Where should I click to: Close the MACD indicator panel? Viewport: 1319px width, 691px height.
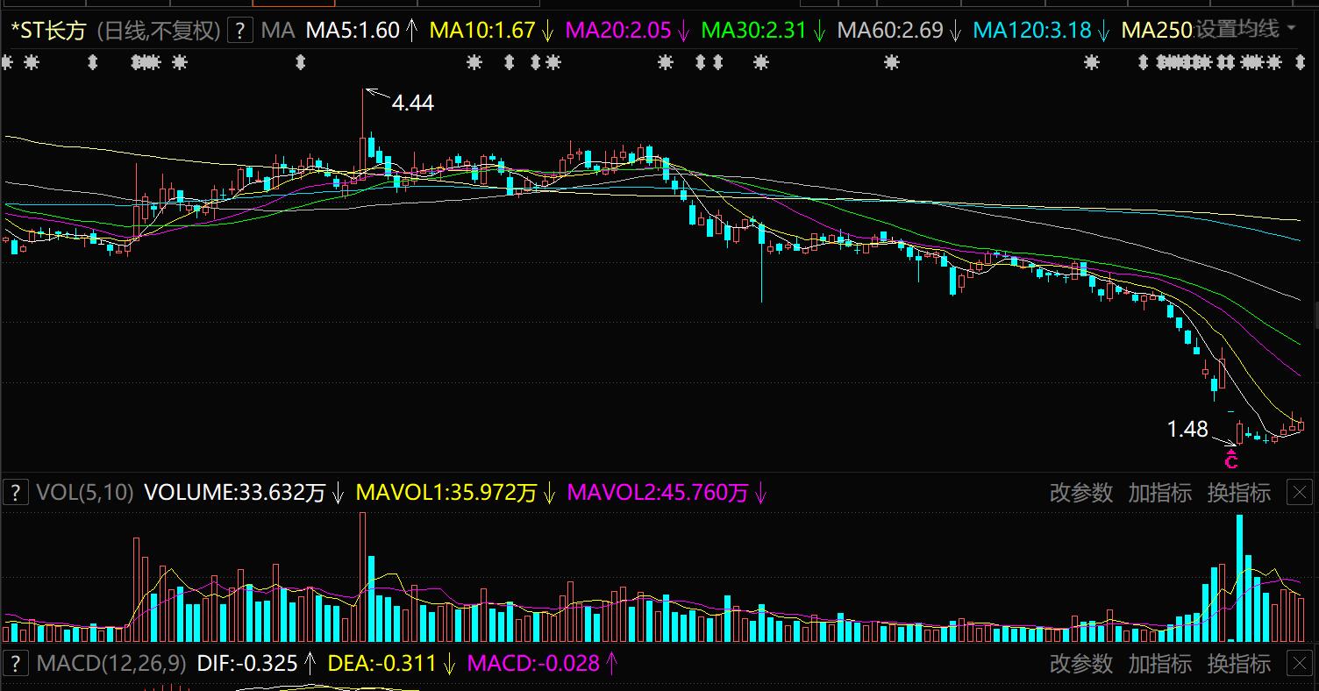click(x=1299, y=664)
